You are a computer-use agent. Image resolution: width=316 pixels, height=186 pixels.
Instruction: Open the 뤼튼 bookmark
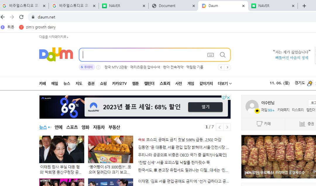pos(8,27)
